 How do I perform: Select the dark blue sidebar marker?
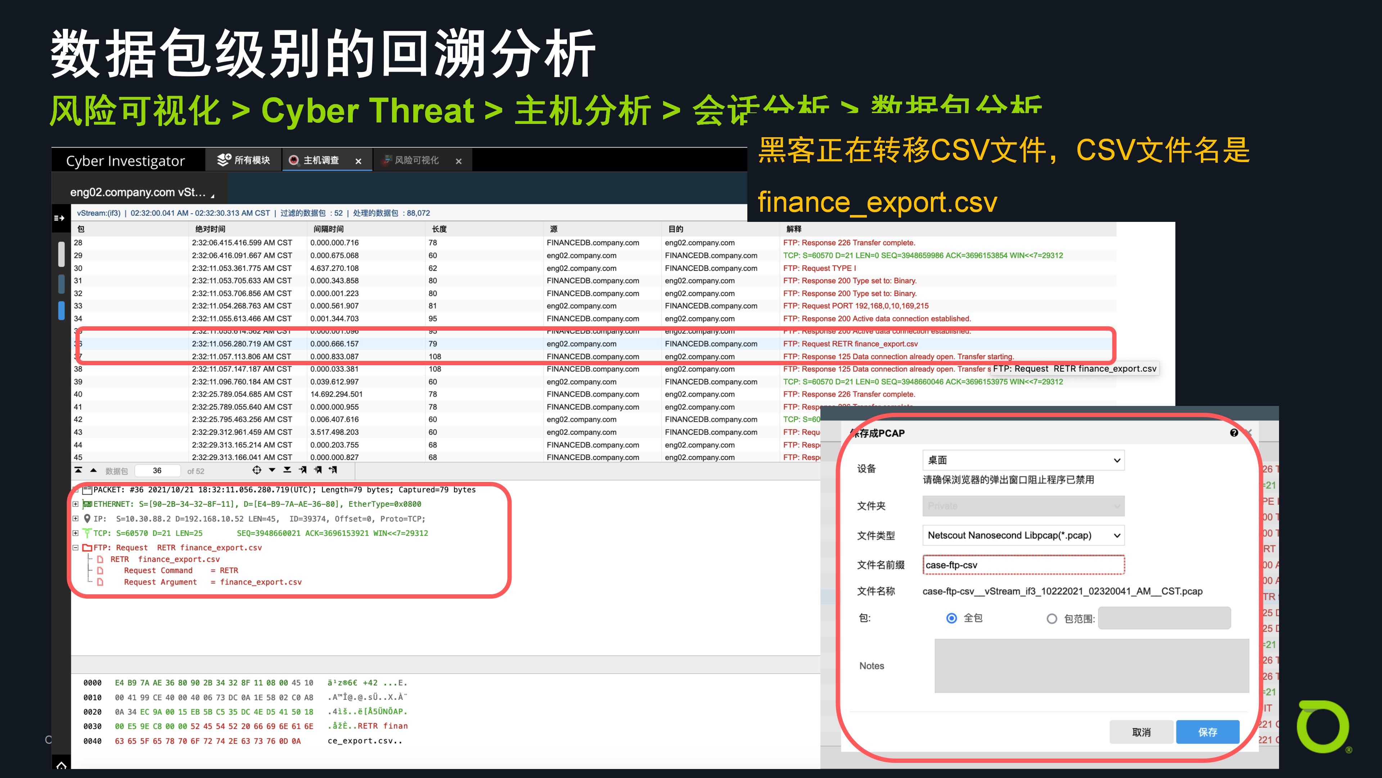pos(62,284)
